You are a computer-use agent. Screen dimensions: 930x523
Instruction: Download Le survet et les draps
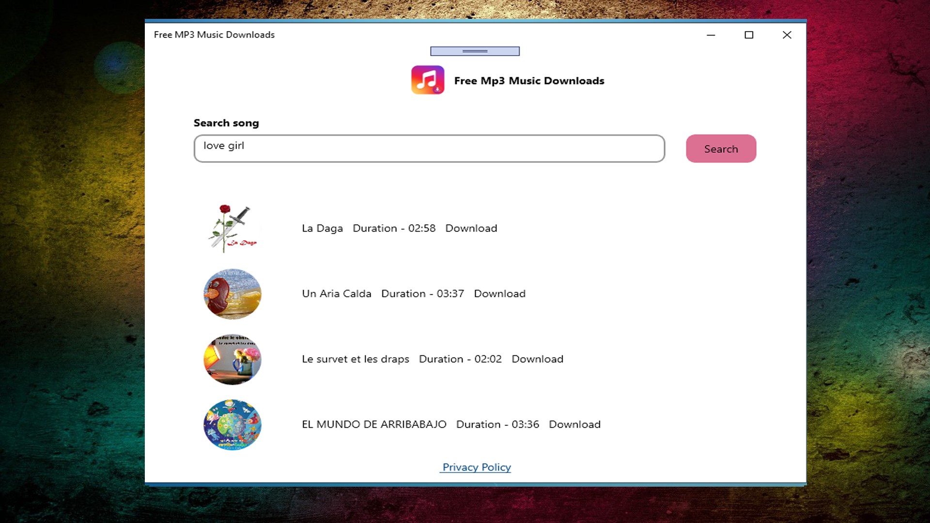tap(537, 359)
